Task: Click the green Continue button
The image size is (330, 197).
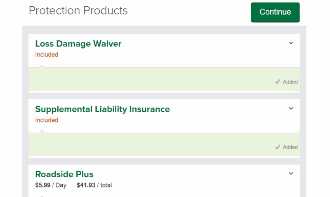Action: click(x=275, y=12)
